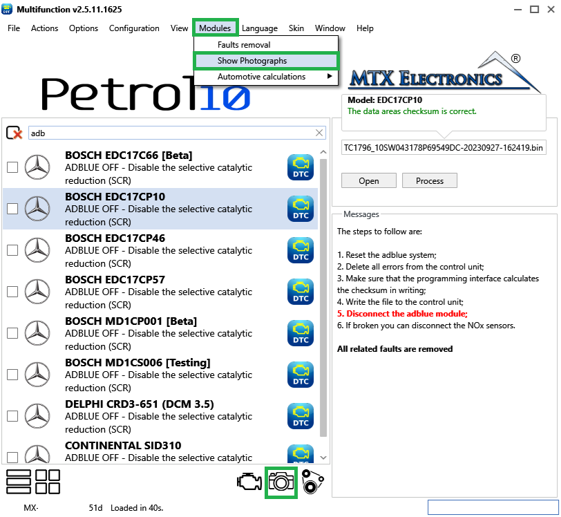This screenshot has height=517, width=561.
Task: Click the solution list scrollbar thumb
Action: (x=323, y=298)
